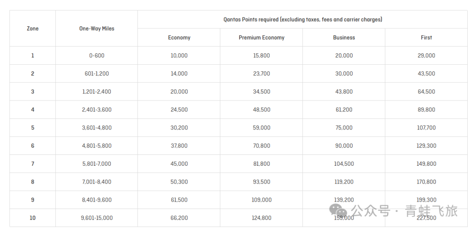Click the Zone column header
Viewport: 473px width, 230px height.
pos(32,28)
